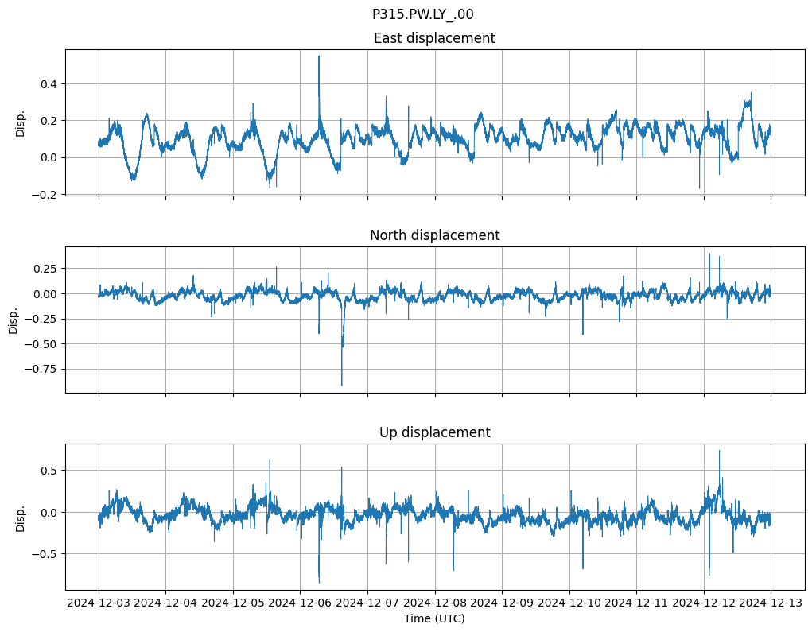The height and width of the screenshot is (632, 812).
Task: Click the deepest negative spike in North plot
Action: click(342, 385)
